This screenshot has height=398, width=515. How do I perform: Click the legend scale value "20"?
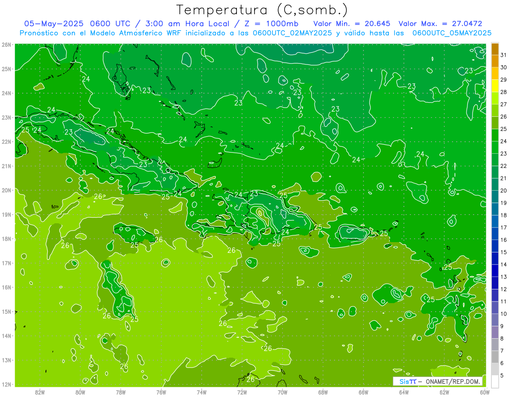tap(504, 191)
